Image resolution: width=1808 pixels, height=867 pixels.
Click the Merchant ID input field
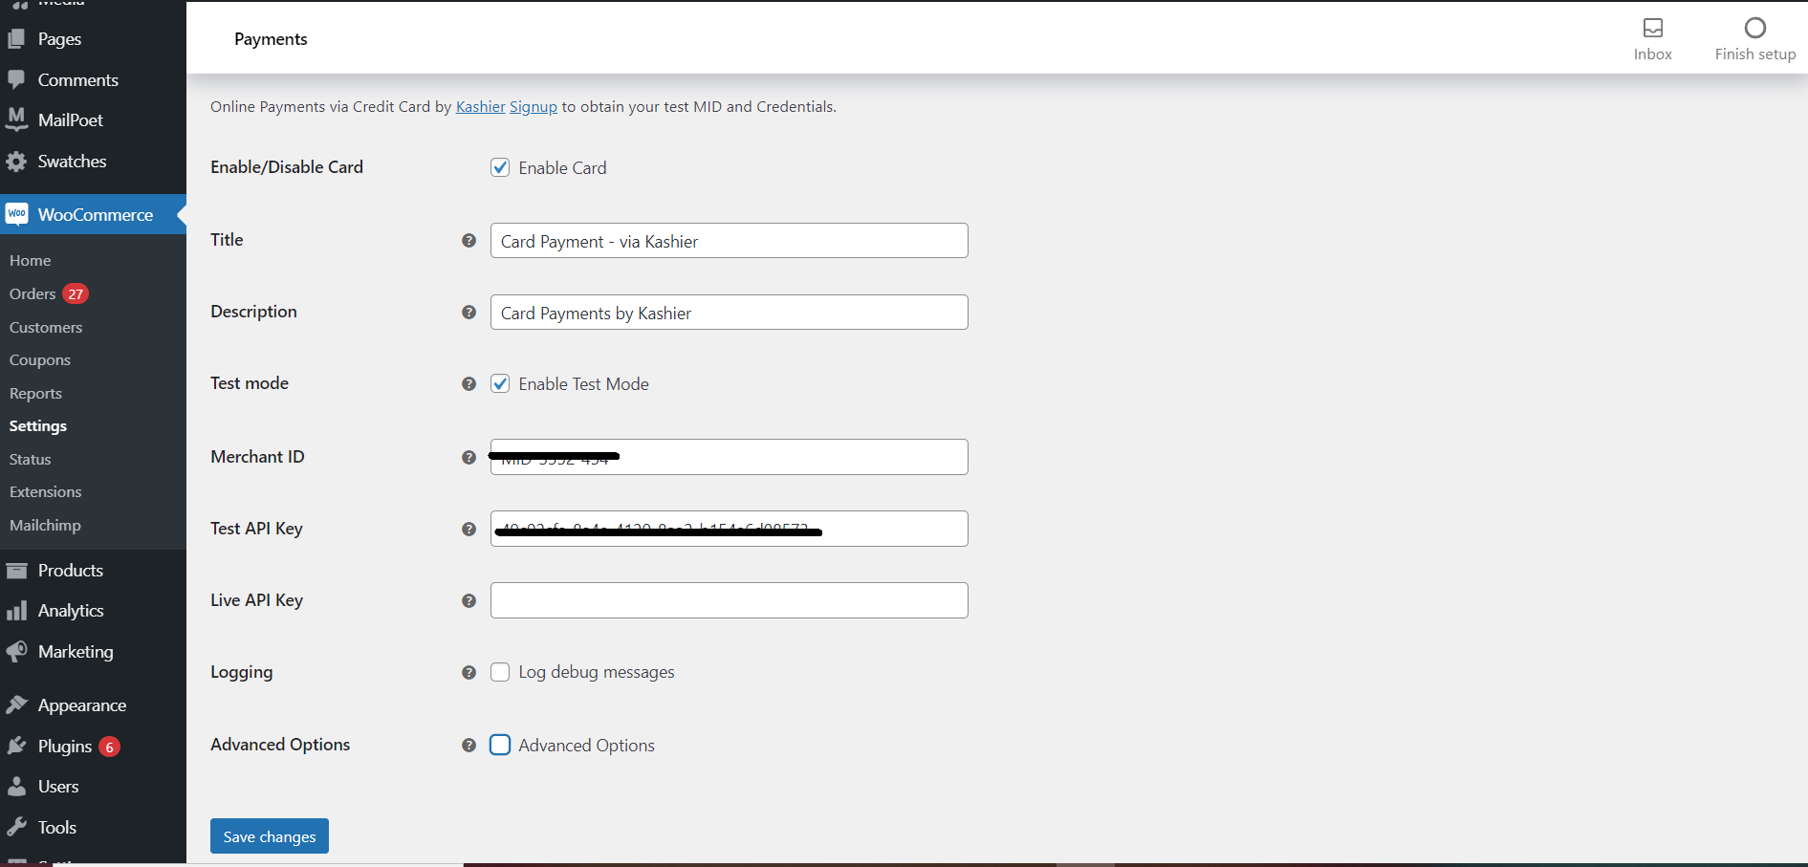[730, 457]
